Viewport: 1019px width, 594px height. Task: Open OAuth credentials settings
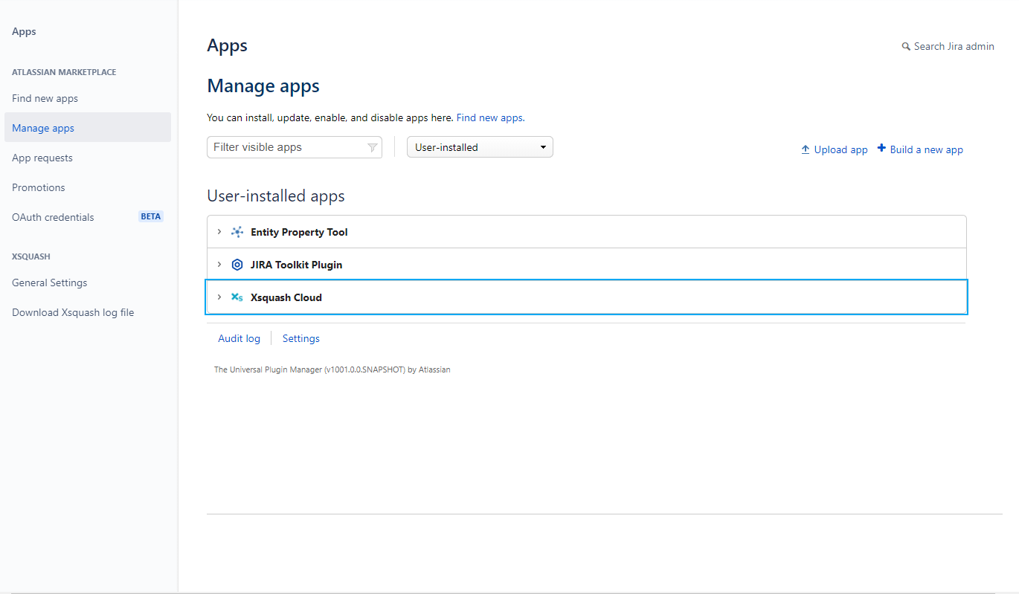[x=52, y=216]
